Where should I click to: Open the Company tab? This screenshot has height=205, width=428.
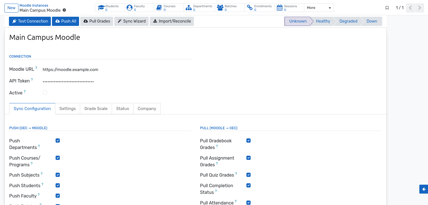(147, 109)
